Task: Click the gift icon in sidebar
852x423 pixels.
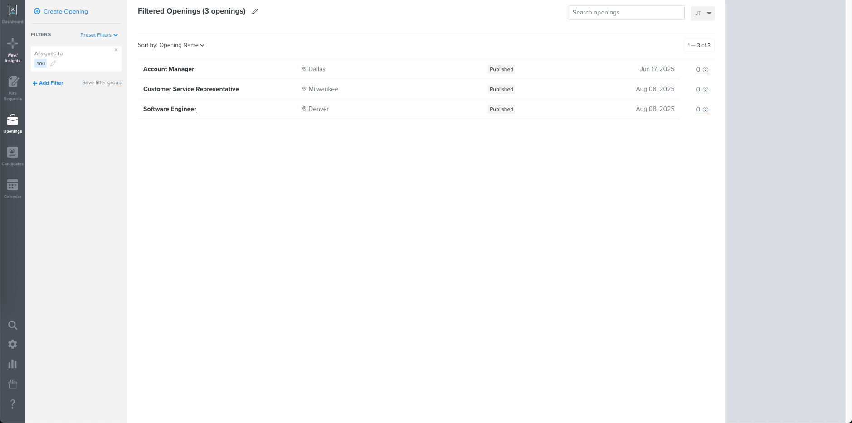Action: (13, 384)
